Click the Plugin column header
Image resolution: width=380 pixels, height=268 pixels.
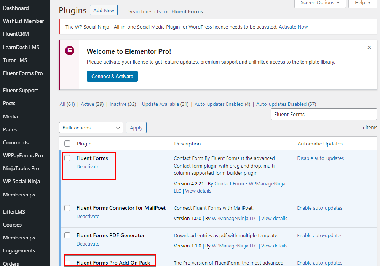84,144
